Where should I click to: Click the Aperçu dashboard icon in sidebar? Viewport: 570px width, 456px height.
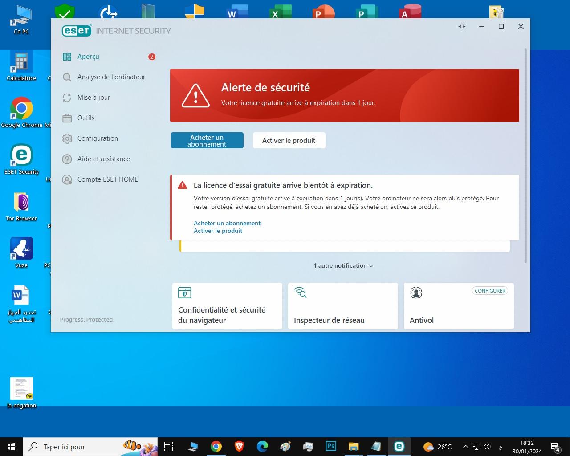67,57
